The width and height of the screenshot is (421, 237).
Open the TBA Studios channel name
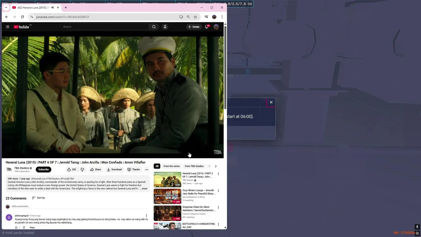[21, 168]
